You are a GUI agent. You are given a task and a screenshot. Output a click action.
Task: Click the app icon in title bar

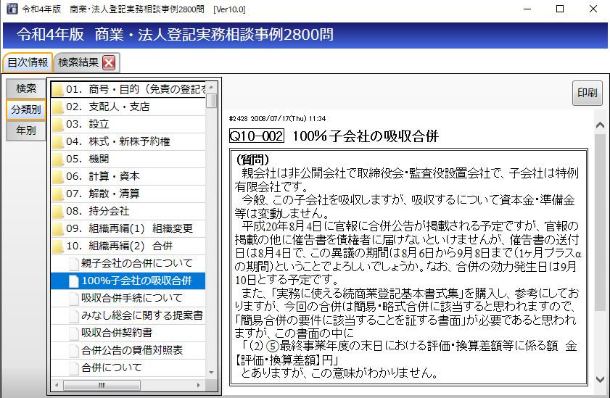12,9
